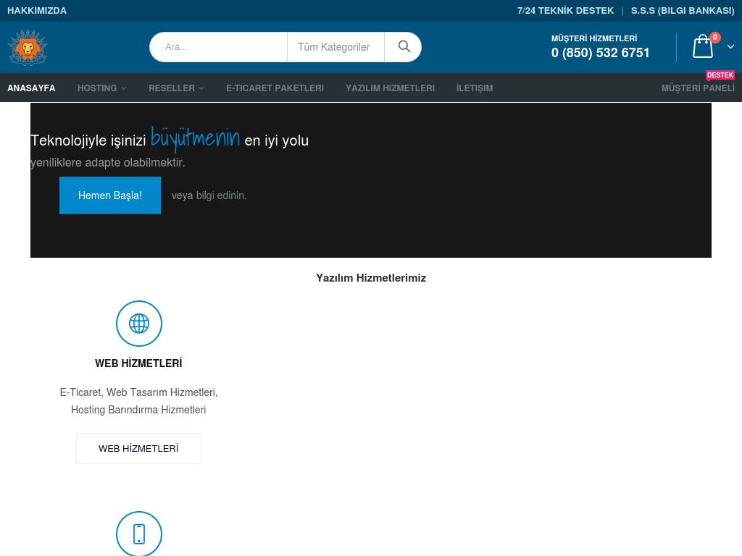The width and height of the screenshot is (742, 556).
Task: Expand the cart dropdown arrow
Action: pos(730,47)
